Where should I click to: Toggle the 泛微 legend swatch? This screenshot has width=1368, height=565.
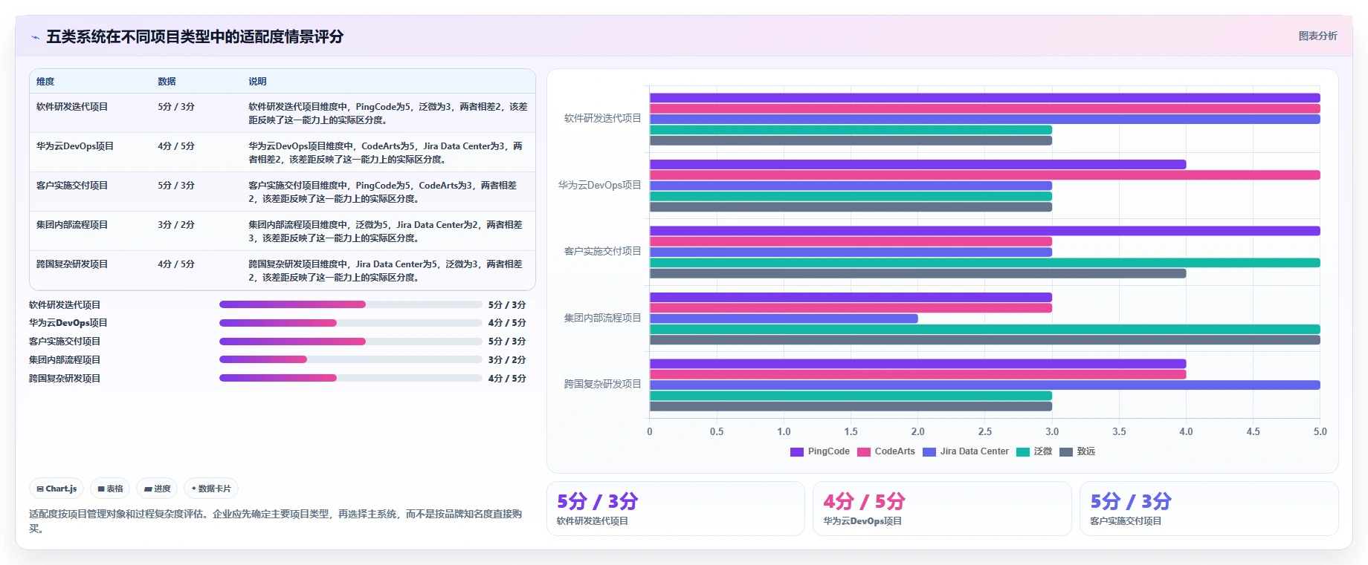pyautogui.click(x=1023, y=451)
